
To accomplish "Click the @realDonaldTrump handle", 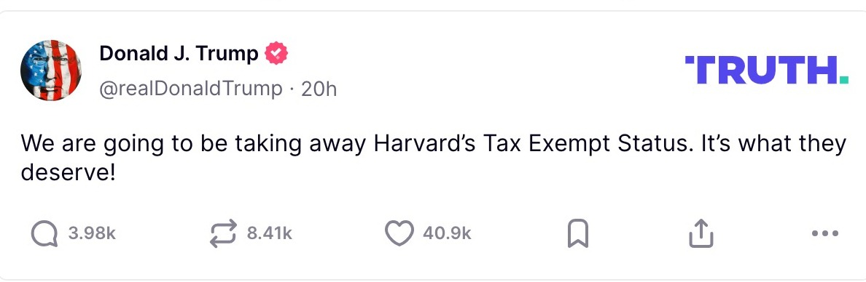I will 190,88.
